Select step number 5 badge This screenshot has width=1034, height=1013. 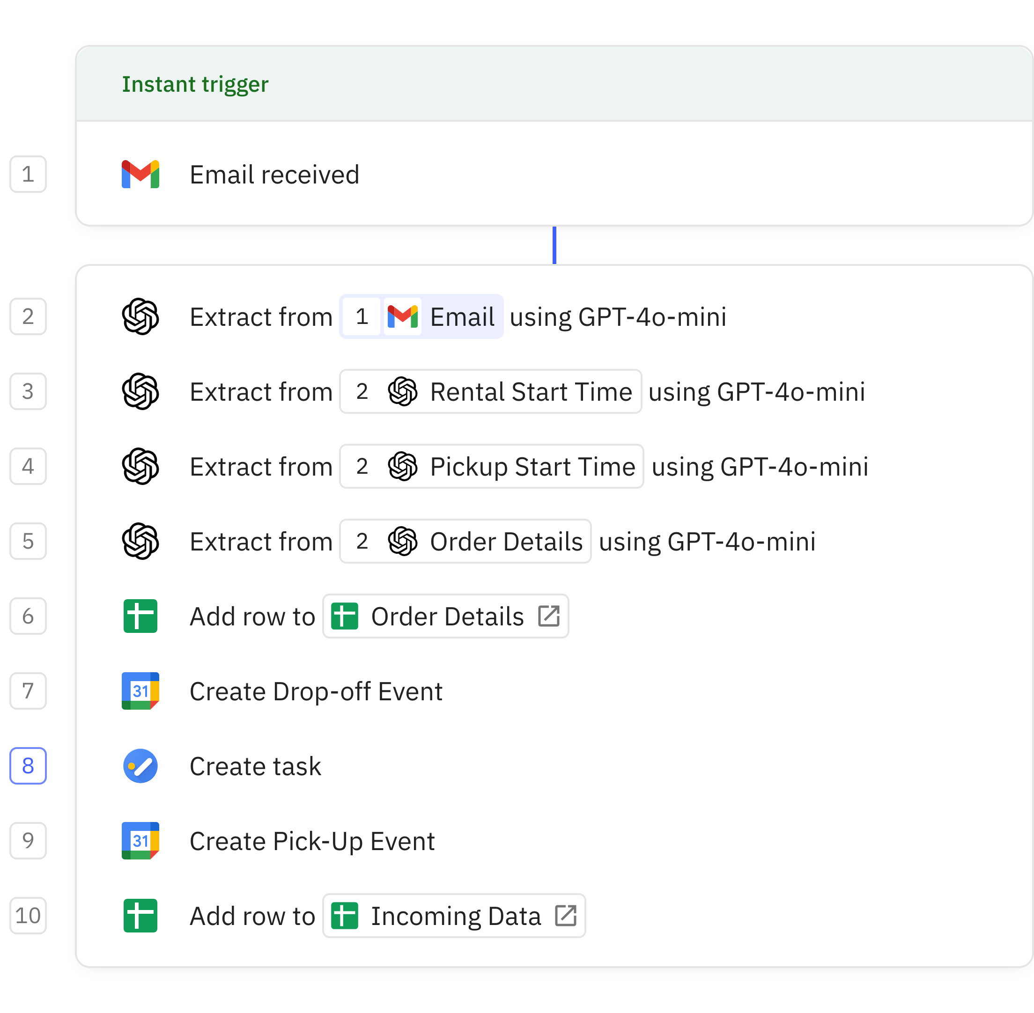(x=28, y=541)
